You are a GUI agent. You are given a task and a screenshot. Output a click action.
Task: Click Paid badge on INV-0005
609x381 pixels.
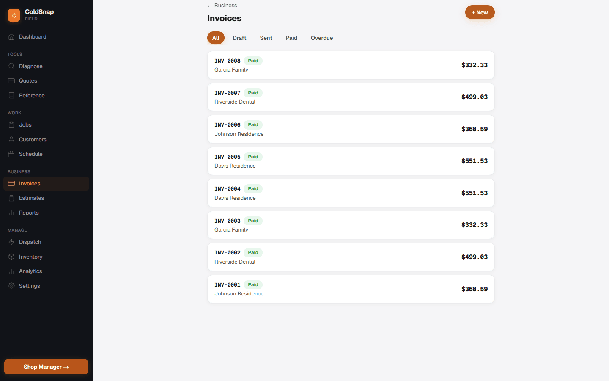click(x=253, y=157)
